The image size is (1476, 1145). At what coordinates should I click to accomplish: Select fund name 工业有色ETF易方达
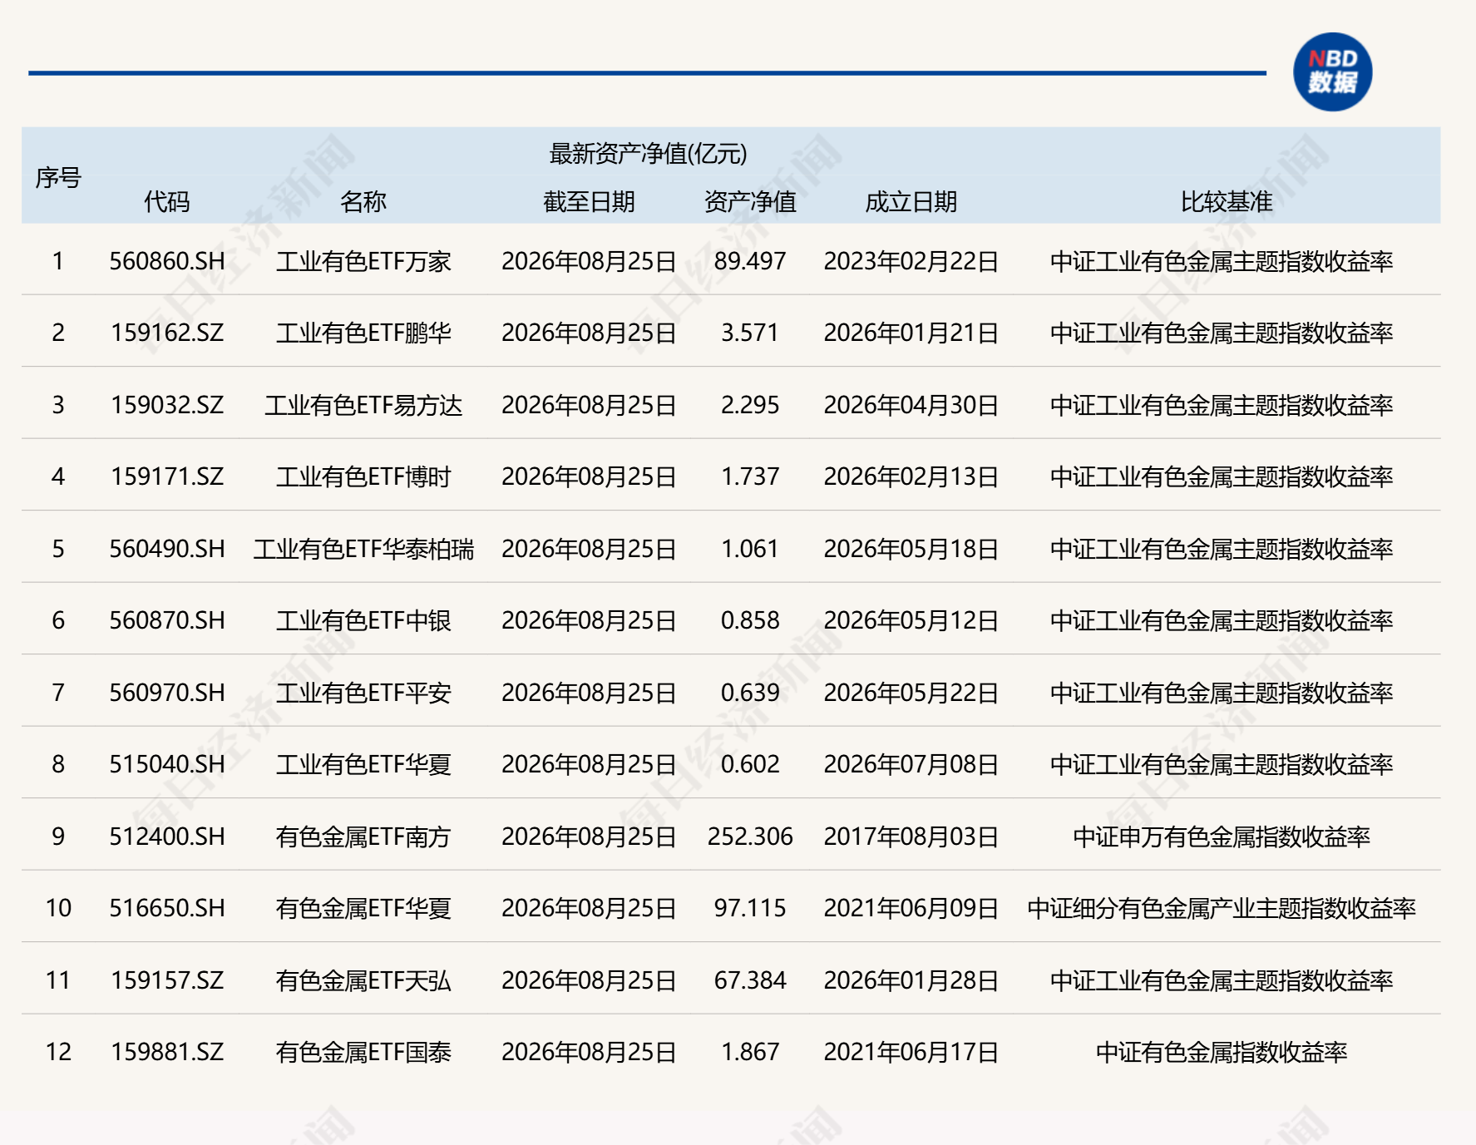pos(363,405)
